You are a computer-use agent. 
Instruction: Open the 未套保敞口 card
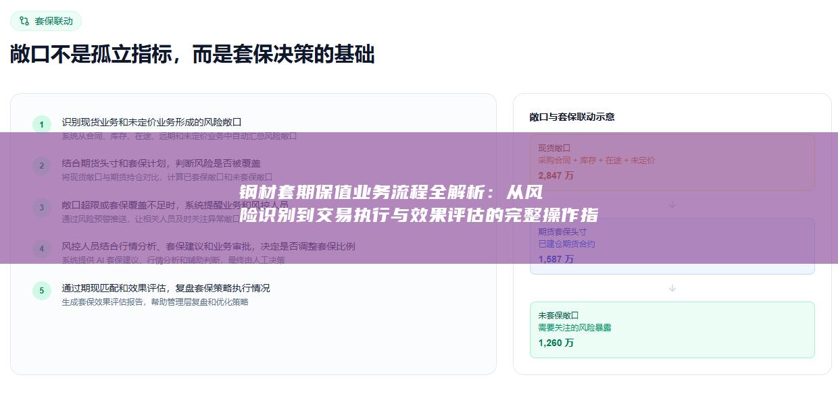(x=672, y=329)
